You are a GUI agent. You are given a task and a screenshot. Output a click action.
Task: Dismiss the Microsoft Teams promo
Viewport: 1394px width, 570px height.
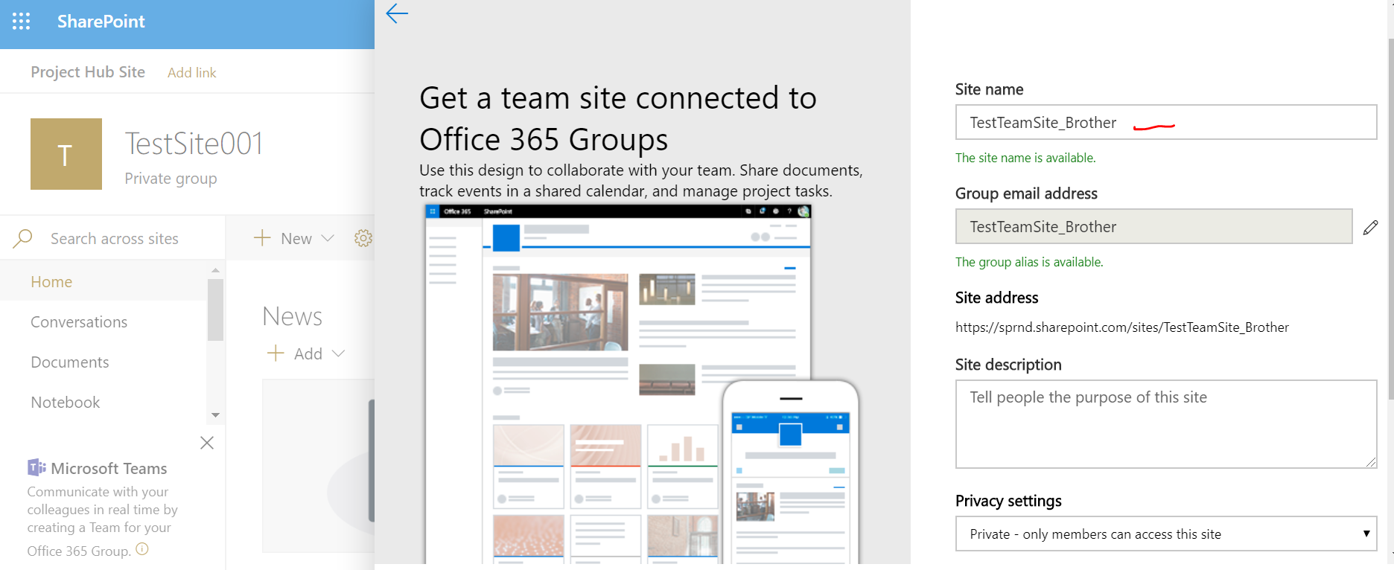tap(207, 443)
